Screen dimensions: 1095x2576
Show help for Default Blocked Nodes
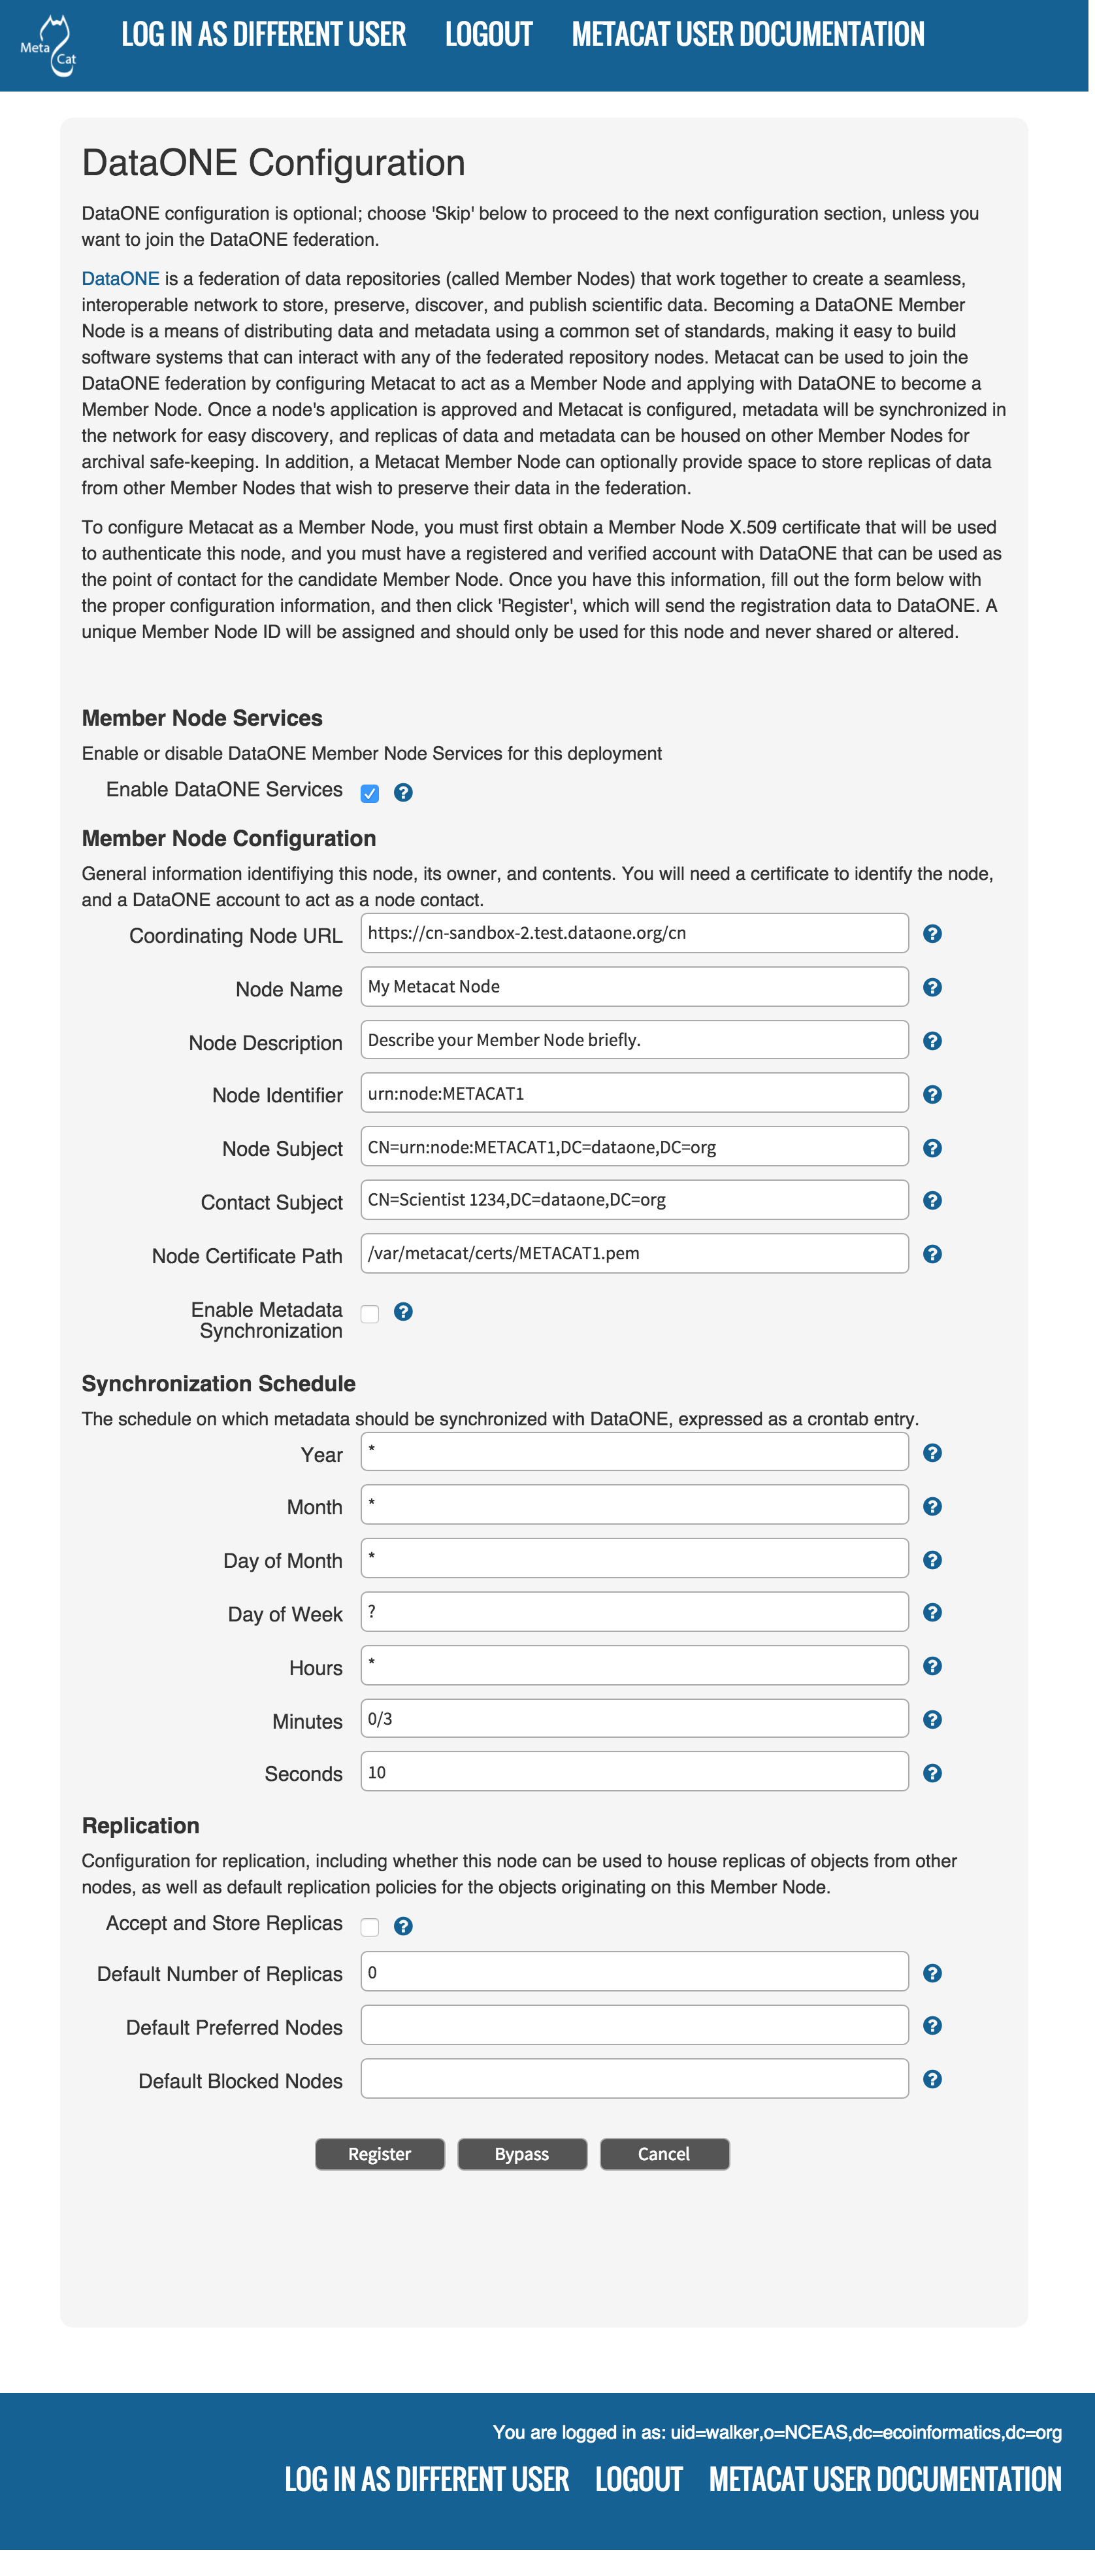tap(932, 2080)
